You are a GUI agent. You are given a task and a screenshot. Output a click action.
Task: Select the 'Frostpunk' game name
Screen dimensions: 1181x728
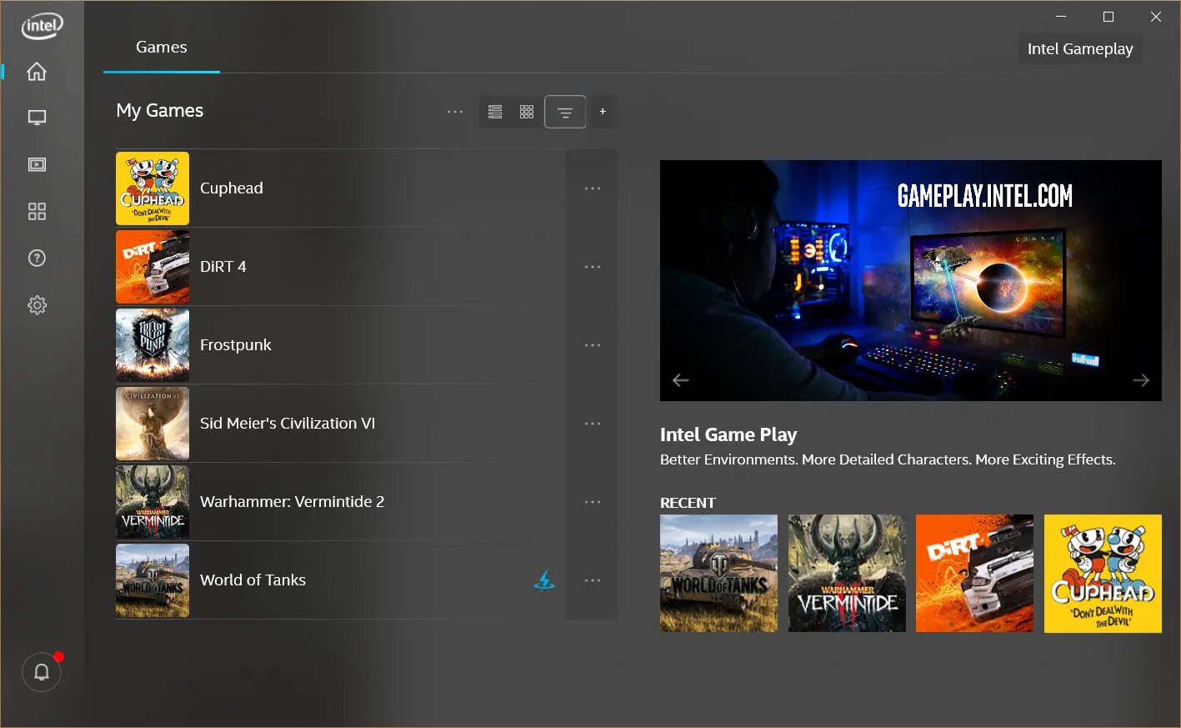[x=236, y=345]
